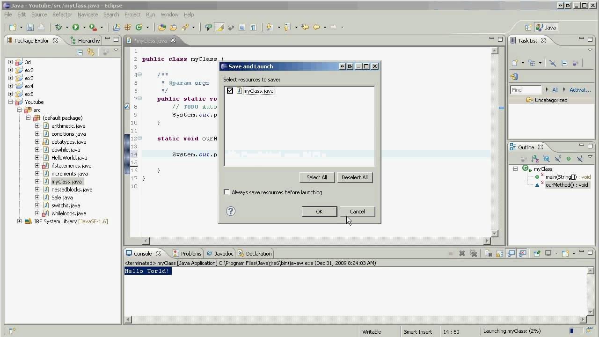Clear Console icon
Image resolution: width=599 pixels, height=337 pixels.
pos(488,254)
